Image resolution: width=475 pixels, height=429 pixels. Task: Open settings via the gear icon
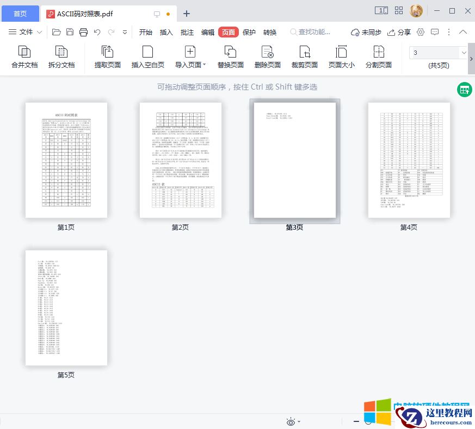(421, 31)
